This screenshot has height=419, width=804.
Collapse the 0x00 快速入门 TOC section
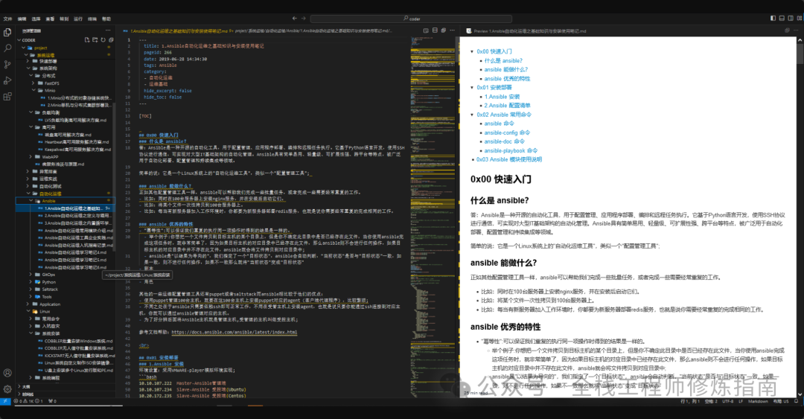coord(472,51)
